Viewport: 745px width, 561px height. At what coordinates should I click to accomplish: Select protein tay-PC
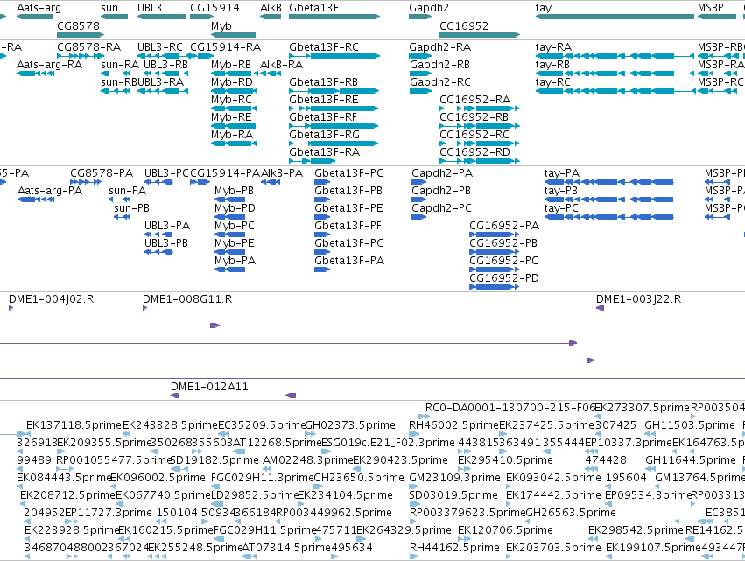[561, 208]
